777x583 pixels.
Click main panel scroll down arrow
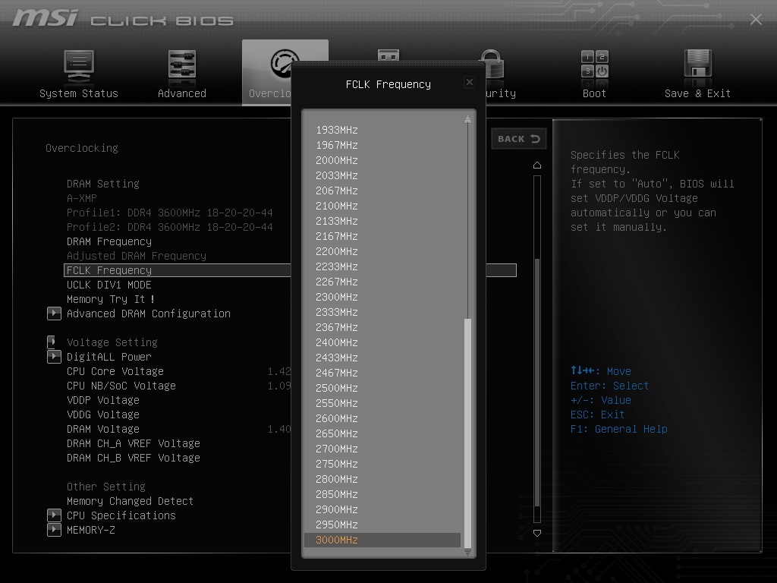[537, 534]
